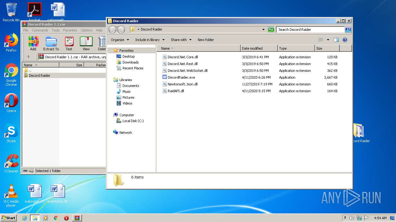Open Music library

pos(127,92)
